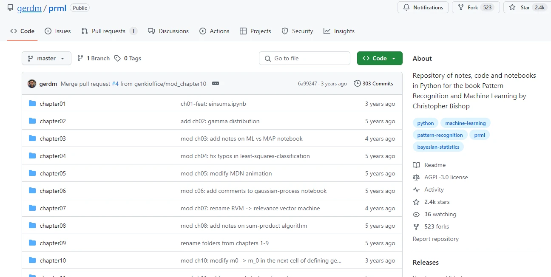Click the chapter01 folder icon
Screen dimensions: 551x277
[x=32, y=104]
